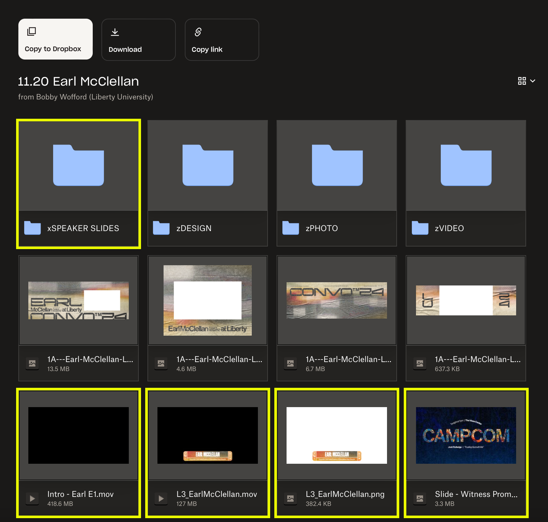Viewport: 548px width, 522px height.
Task: Click the small folder icon beside zVIDEO
Action: click(420, 228)
